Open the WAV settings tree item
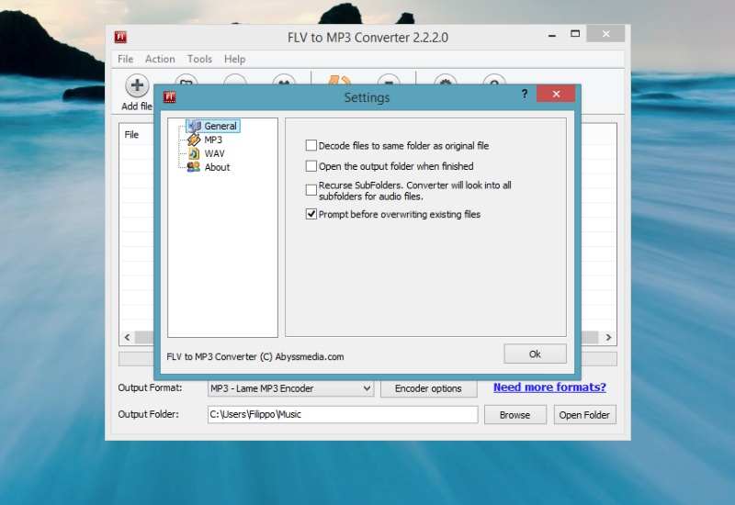The width and height of the screenshot is (735, 505). click(213, 153)
